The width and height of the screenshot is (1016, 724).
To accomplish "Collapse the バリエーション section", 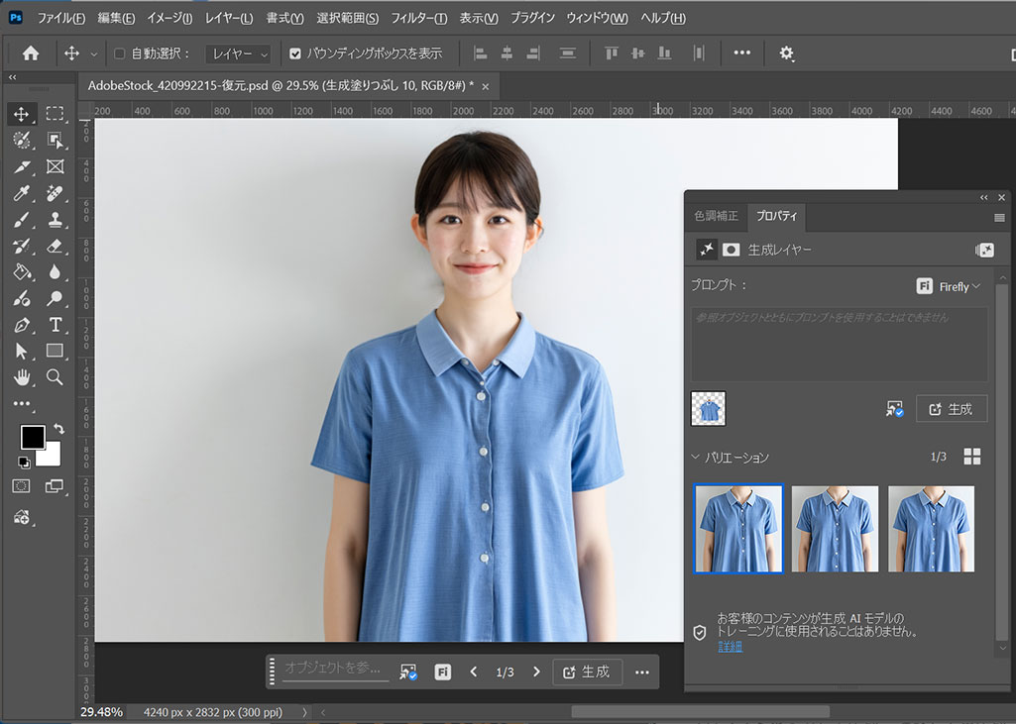I will [x=697, y=457].
